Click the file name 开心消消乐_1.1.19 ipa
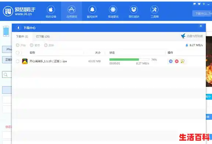The height and width of the screenshot is (144, 212). pyautogui.click(x=48, y=61)
